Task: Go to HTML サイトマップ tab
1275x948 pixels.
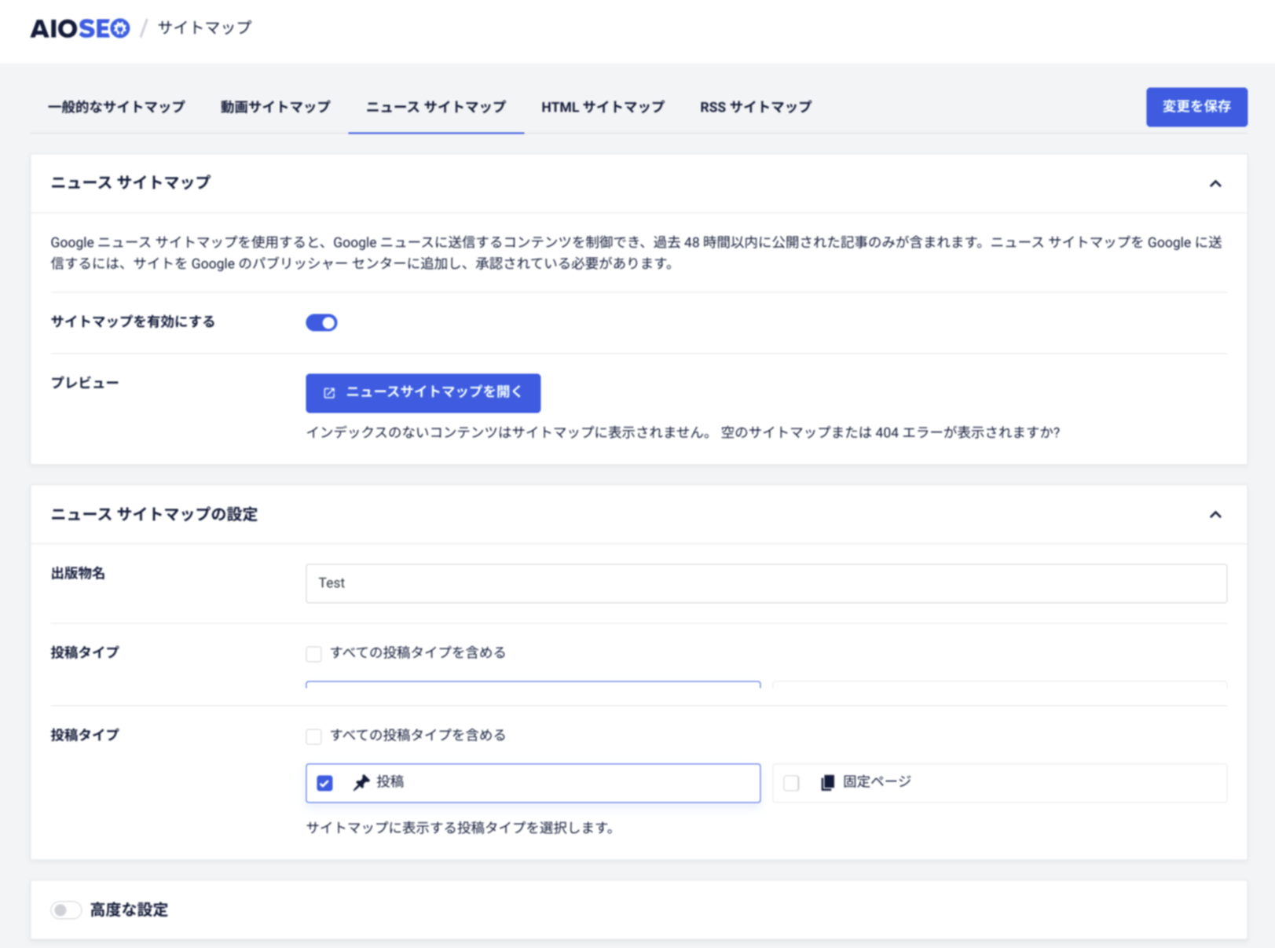Action: (x=603, y=107)
